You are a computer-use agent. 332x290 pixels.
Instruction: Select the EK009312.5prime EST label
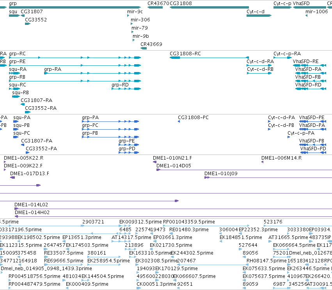[x=140, y=222]
